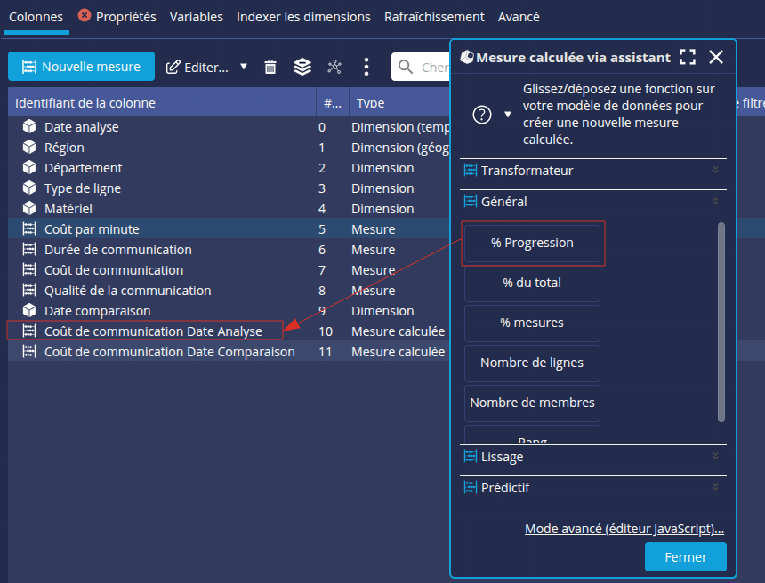The image size is (765, 583).
Task: Click the network graph icon in toolbar
Action: [334, 67]
